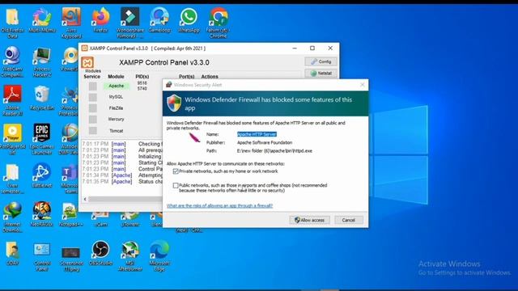Close the Windows Security Alert dialog

(362, 85)
